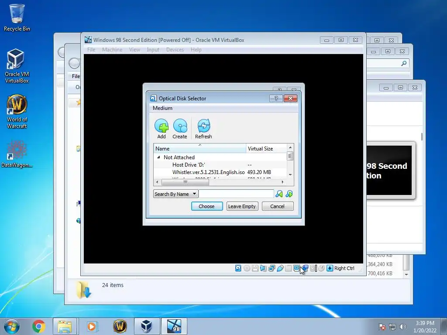Click the recording status bar icon
The image size is (447, 335).
tap(305, 268)
